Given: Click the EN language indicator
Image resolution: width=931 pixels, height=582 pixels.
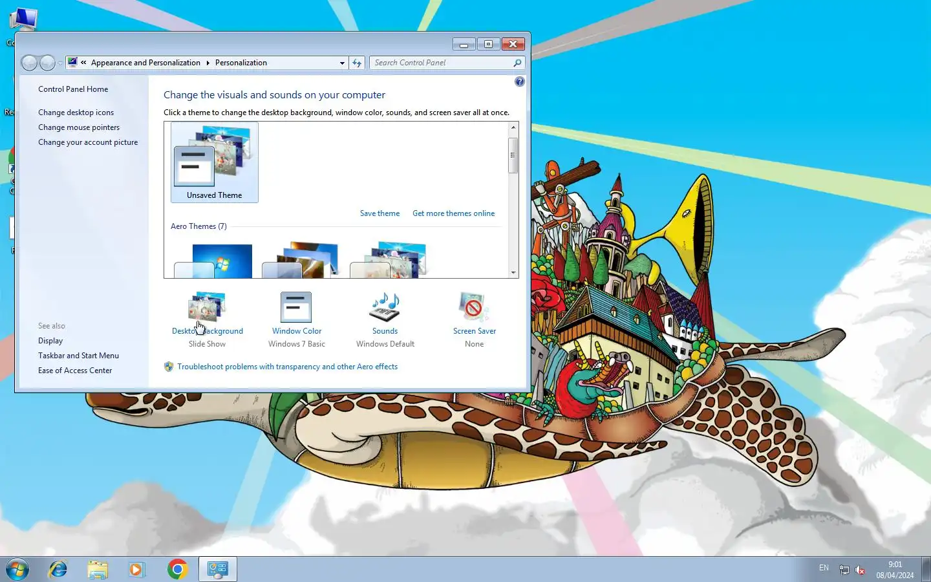Looking at the screenshot, I should 824,568.
